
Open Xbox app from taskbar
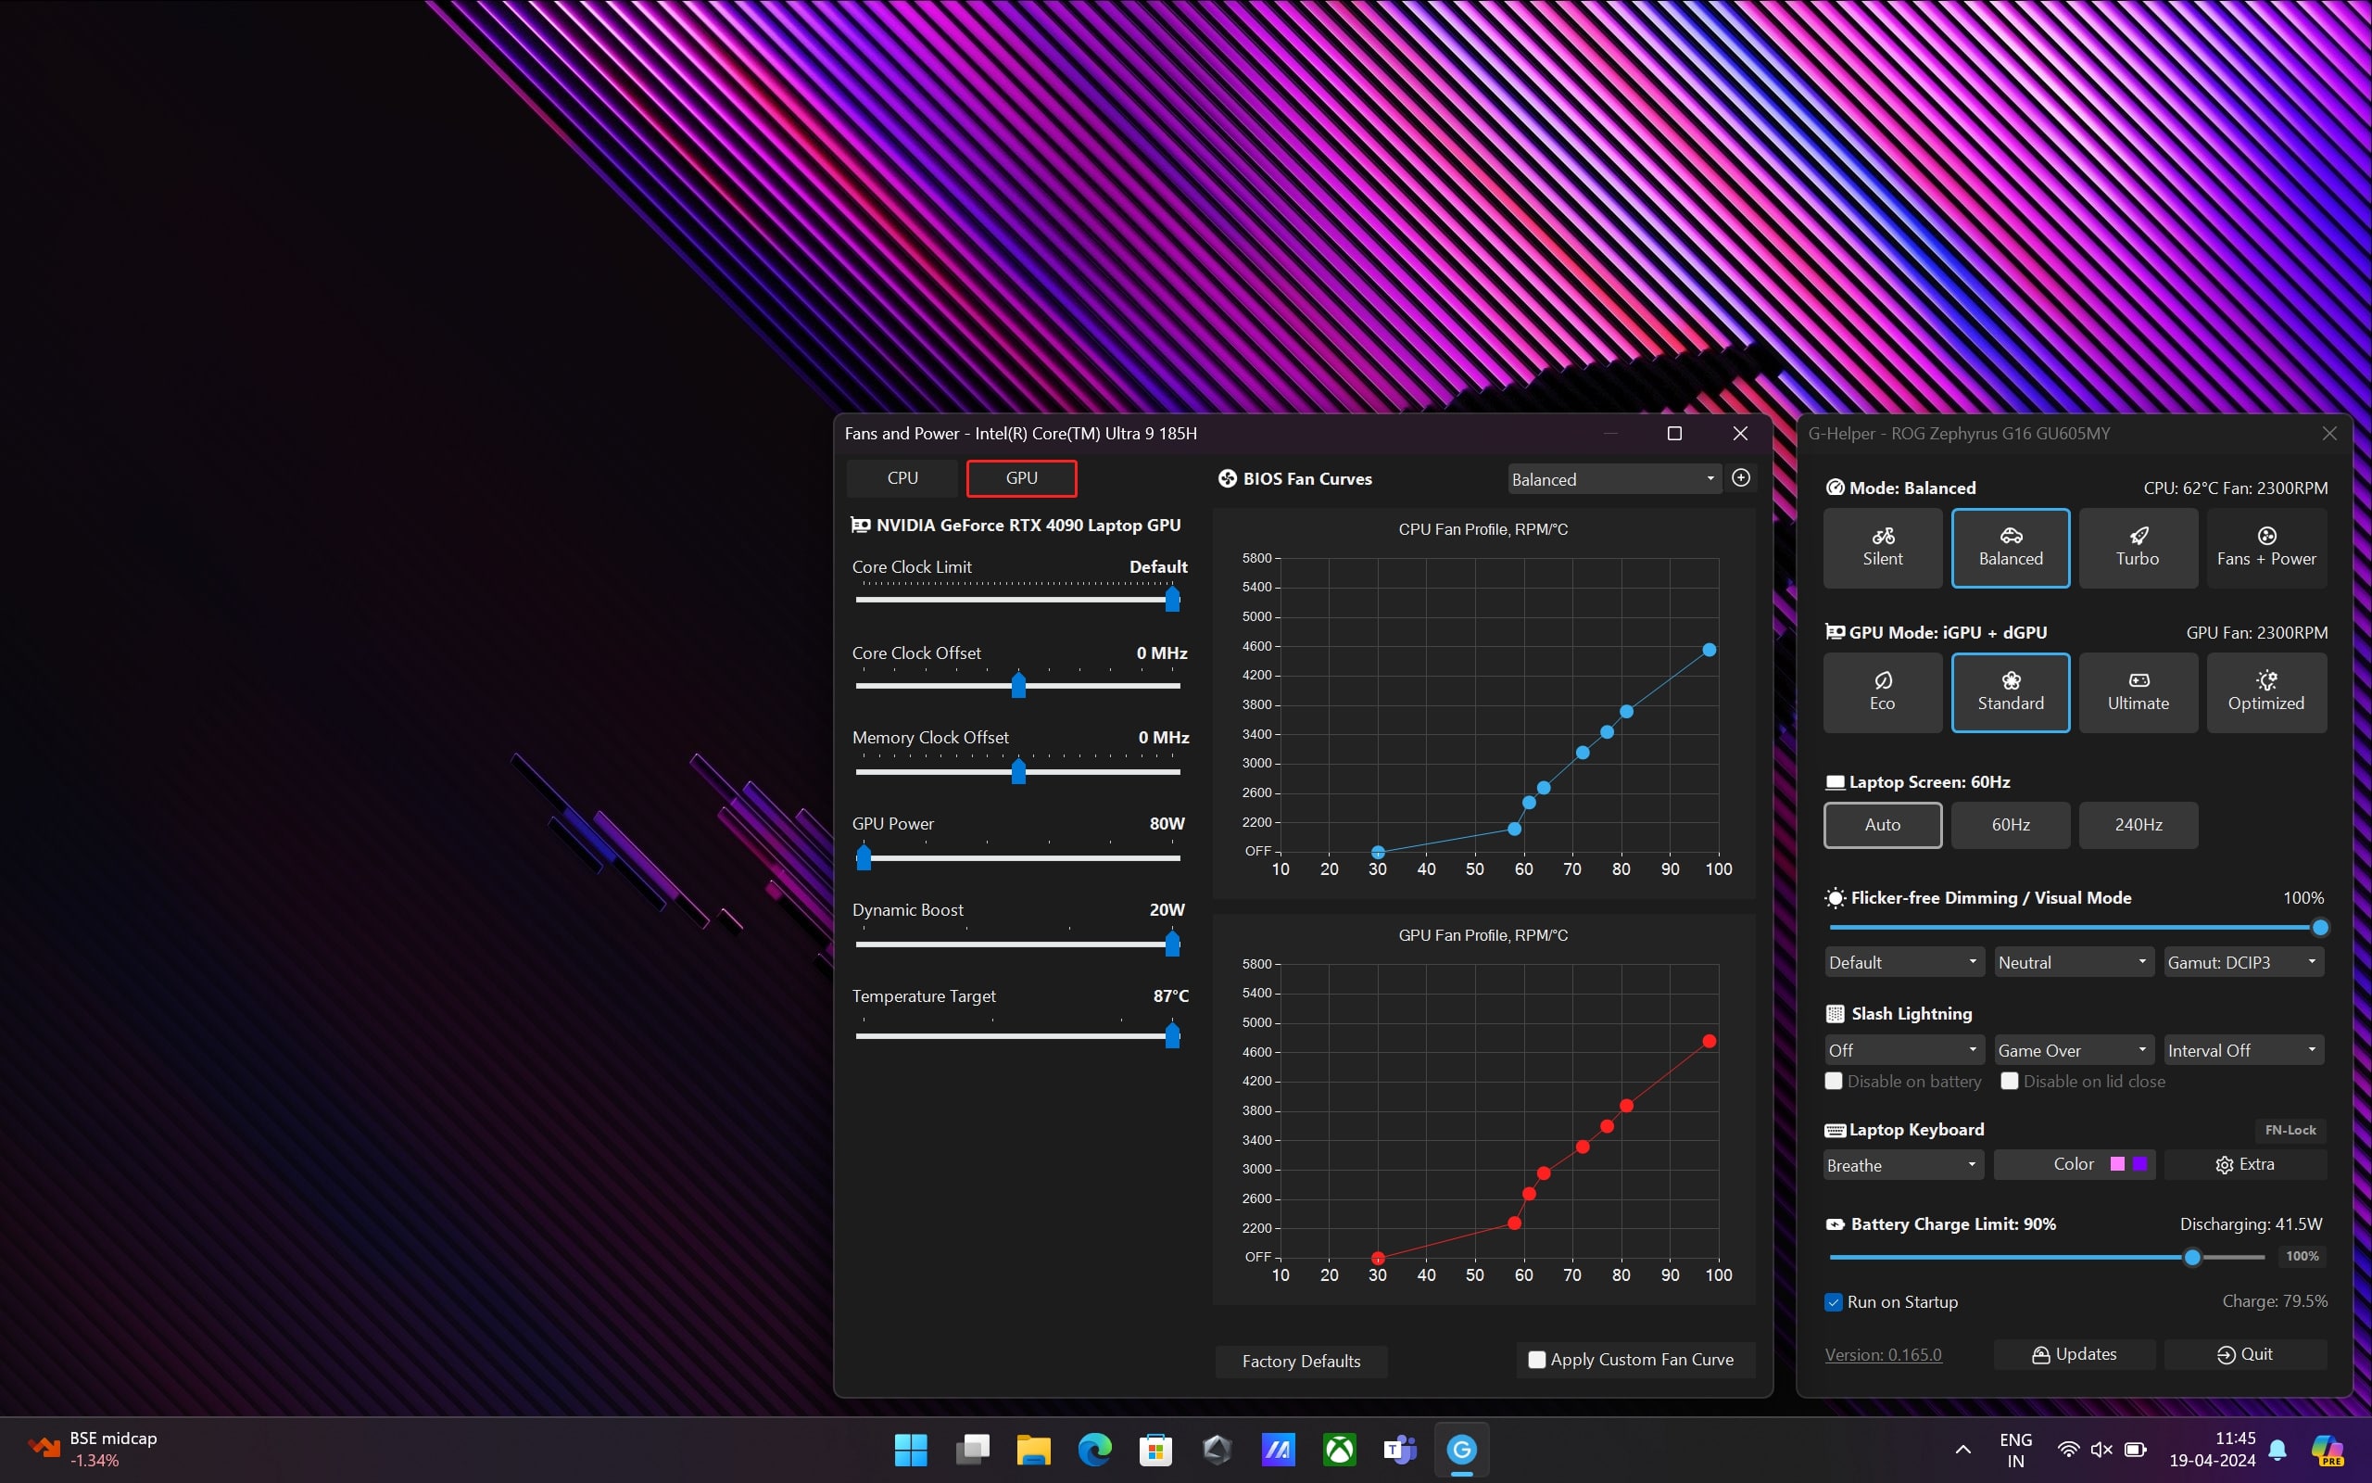pyautogui.click(x=1340, y=1450)
